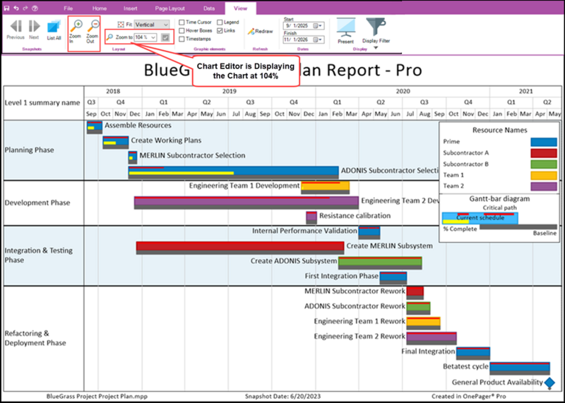Uncheck the Links checkbox
Image resolution: width=565 pixels, height=403 pixels.
click(x=220, y=30)
